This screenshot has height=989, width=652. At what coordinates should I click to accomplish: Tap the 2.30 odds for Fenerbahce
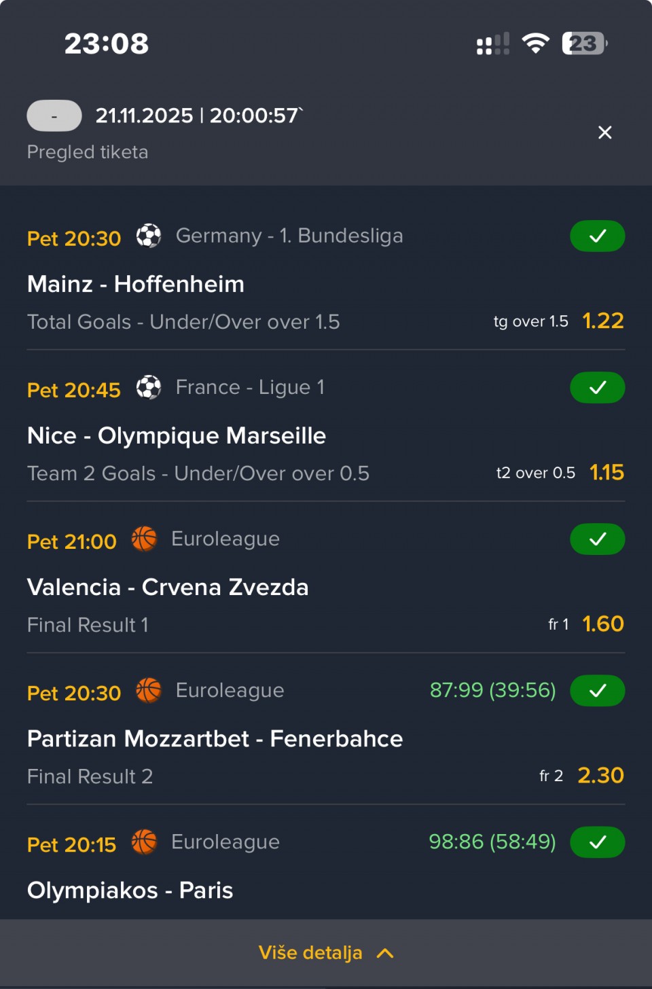pyautogui.click(x=600, y=775)
